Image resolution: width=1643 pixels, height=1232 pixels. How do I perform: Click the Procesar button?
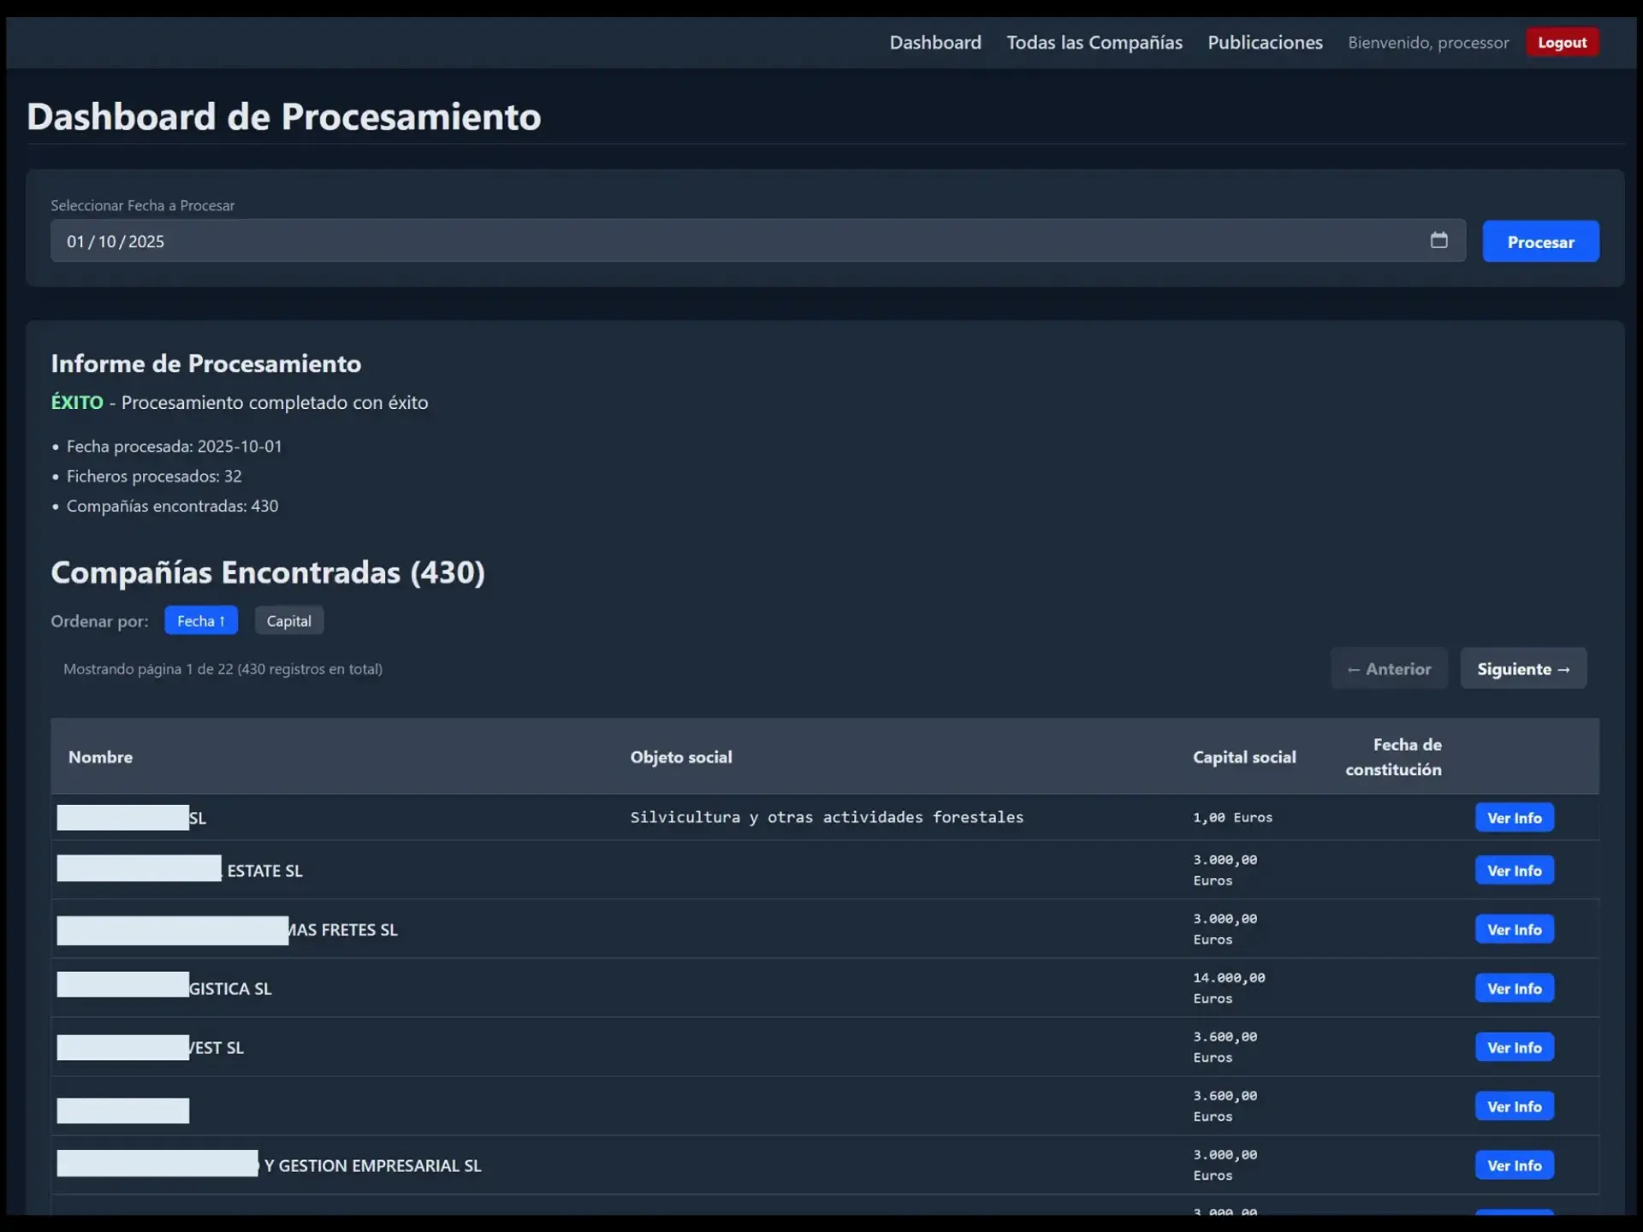coord(1540,240)
